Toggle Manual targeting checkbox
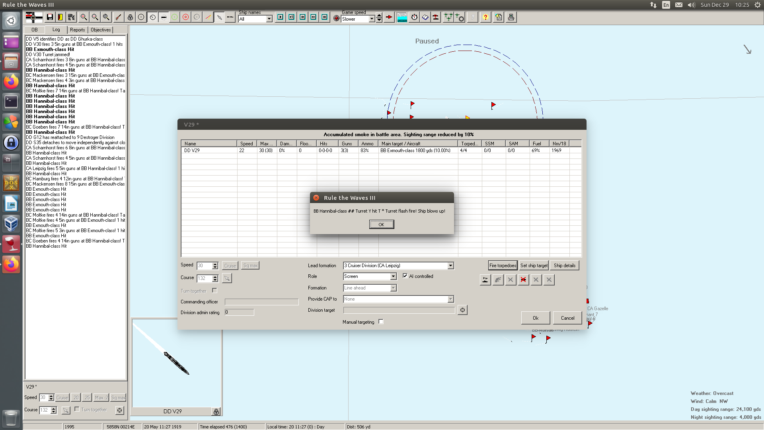The image size is (764, 430). click(x=381, y=322)
